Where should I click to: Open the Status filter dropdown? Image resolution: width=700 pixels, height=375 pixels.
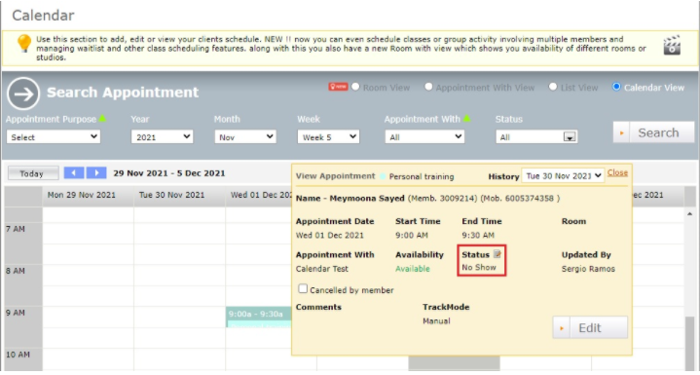click(536, 137)
